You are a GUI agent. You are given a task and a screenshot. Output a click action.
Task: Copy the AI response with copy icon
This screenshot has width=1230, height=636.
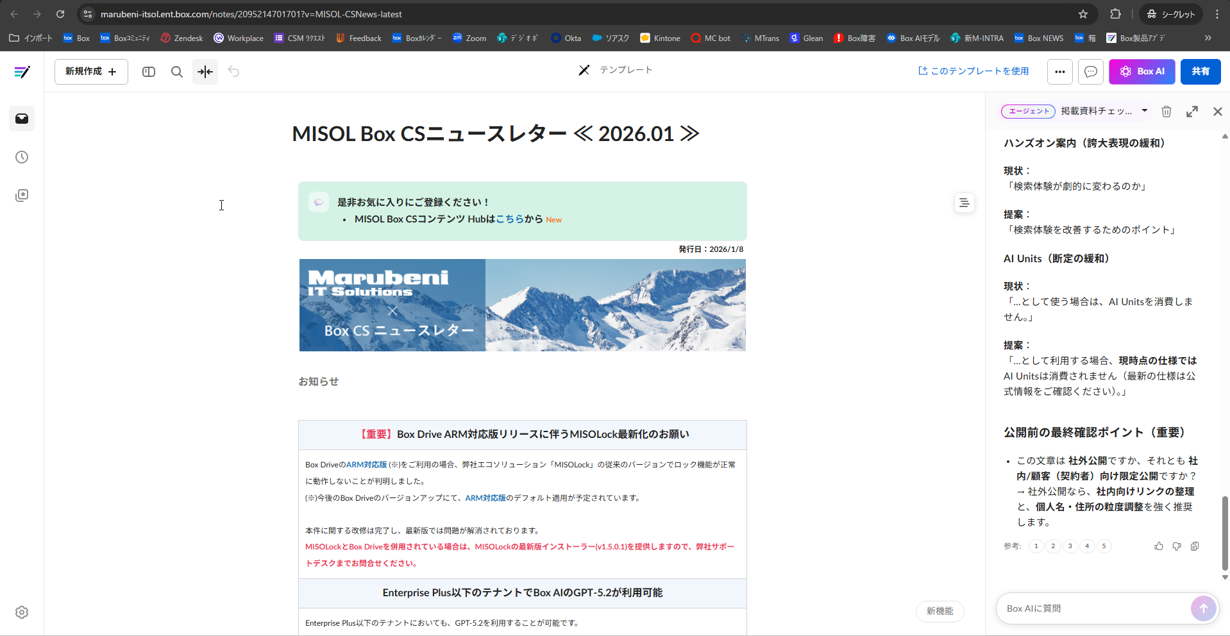point(1195,546)
